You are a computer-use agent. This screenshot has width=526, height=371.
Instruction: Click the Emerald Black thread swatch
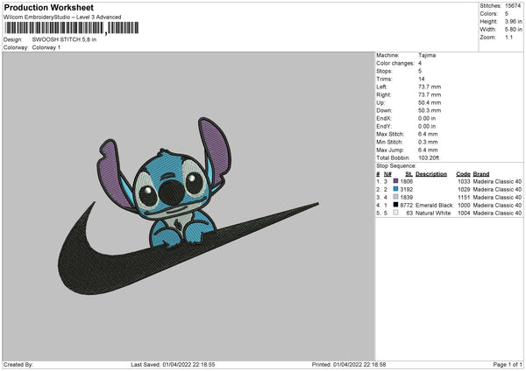tap(395, 205)
